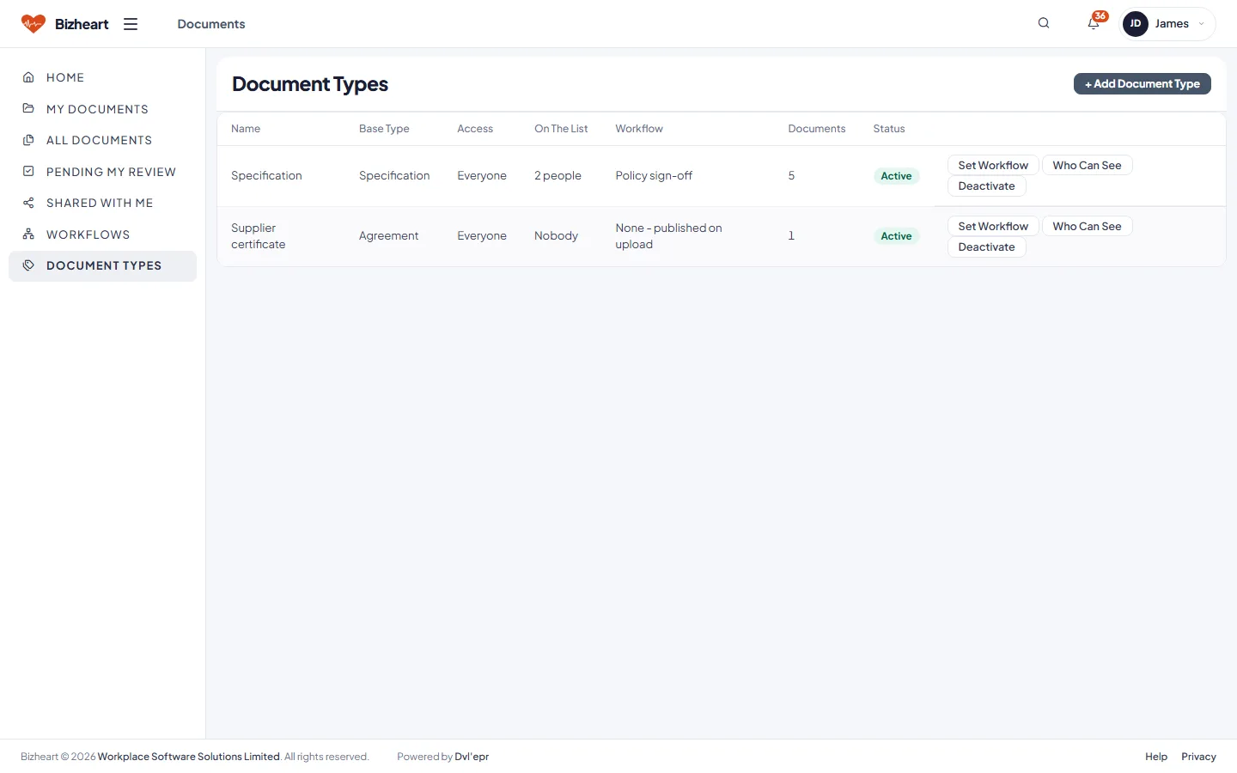Click the Policy sign-off workflow cell
The height and width of the screenshot is (773, 1237).
tap(654, 175)
